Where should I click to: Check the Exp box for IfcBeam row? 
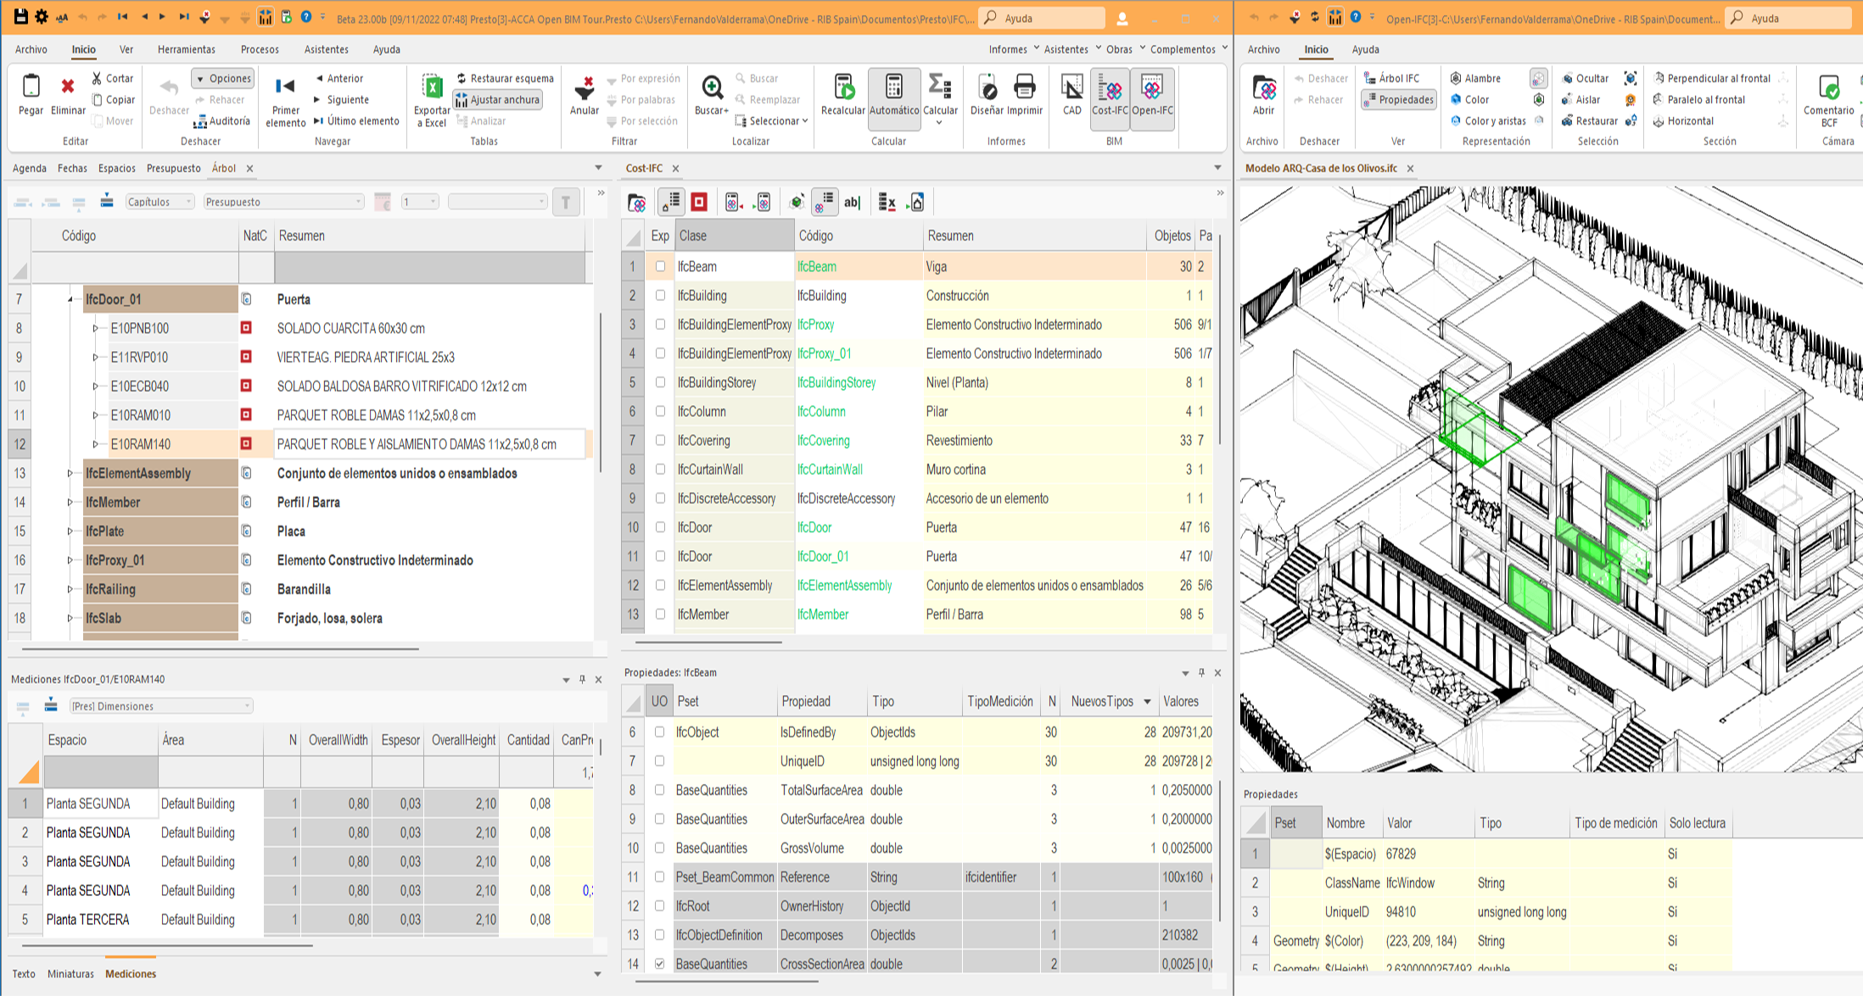click(660, 266)
